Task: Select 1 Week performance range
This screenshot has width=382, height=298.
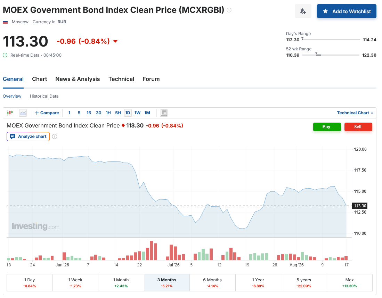Action: (75, 283)
